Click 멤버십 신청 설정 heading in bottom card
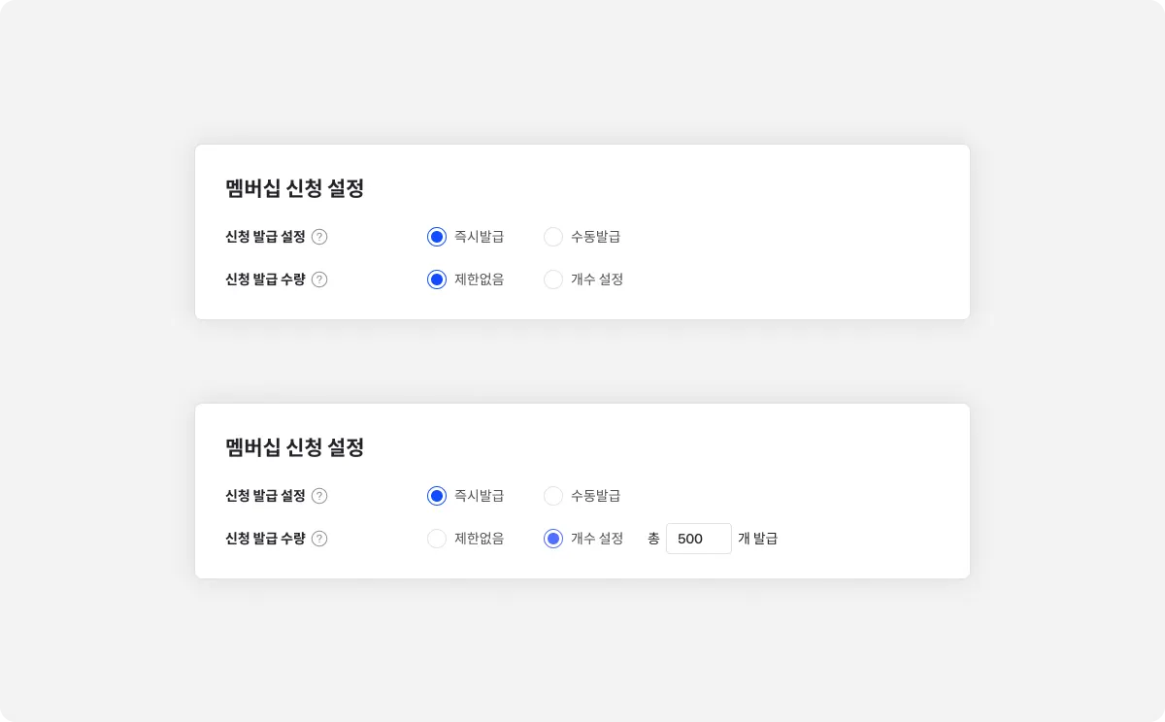Image resolution: width=1165 pixels, height=722 pixels. pyautogui.click(x=294, y=447)
